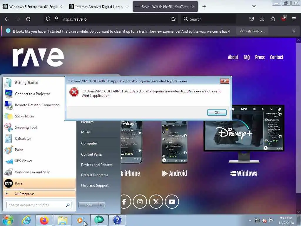Click the Firefox taskbar icon
Image resolution: width=301 pixels, height=226 pixels.
tap(44, 220)
